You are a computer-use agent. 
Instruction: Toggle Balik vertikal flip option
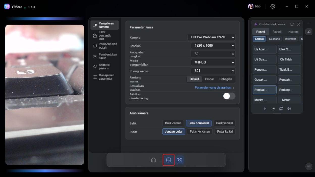pos(224,123)
